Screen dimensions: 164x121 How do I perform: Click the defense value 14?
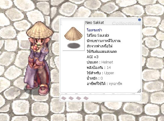pos(109,68)
